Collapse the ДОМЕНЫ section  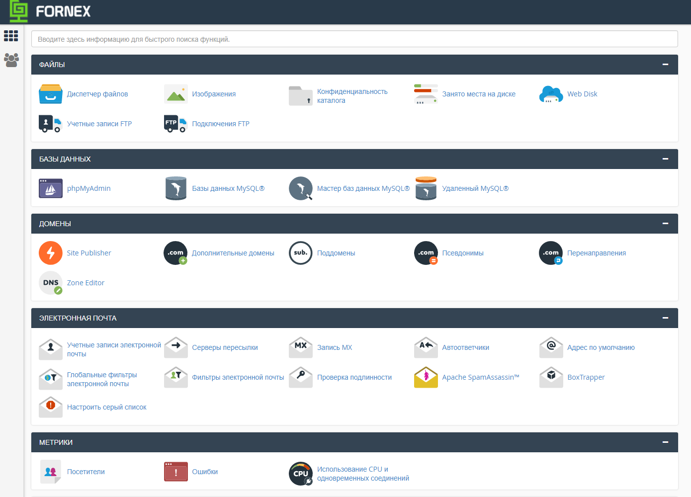click(665, 224)
